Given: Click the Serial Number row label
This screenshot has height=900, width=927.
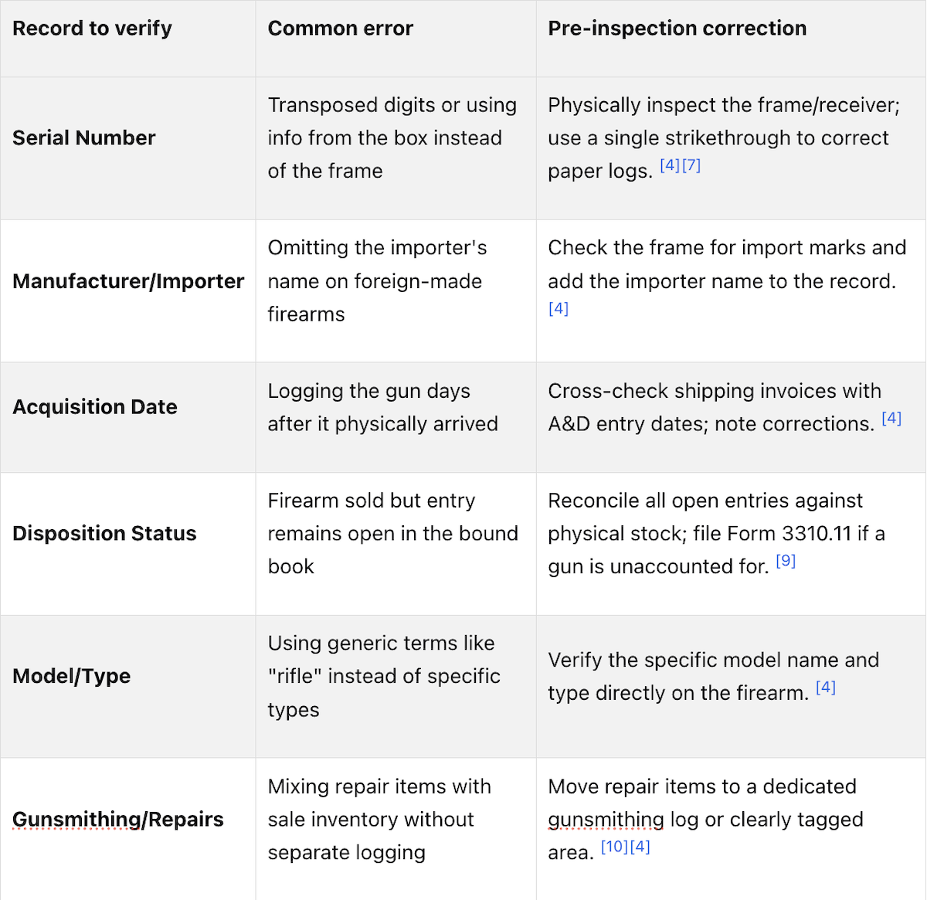Looking at the screenshot, I should tap(84, 138).
